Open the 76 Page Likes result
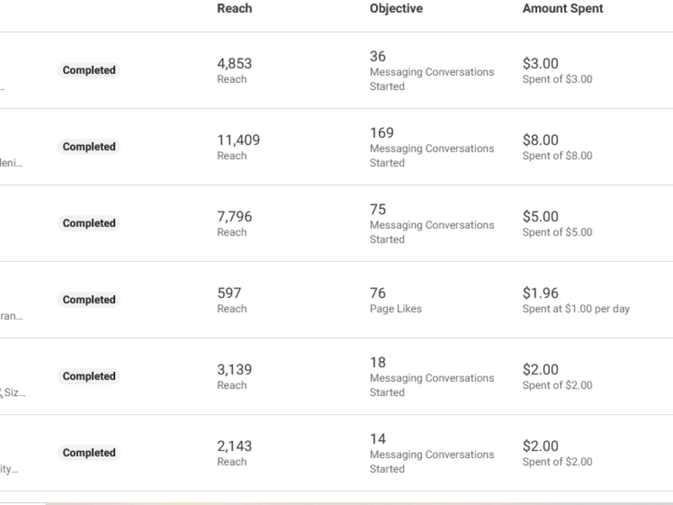 pos(396,300)
